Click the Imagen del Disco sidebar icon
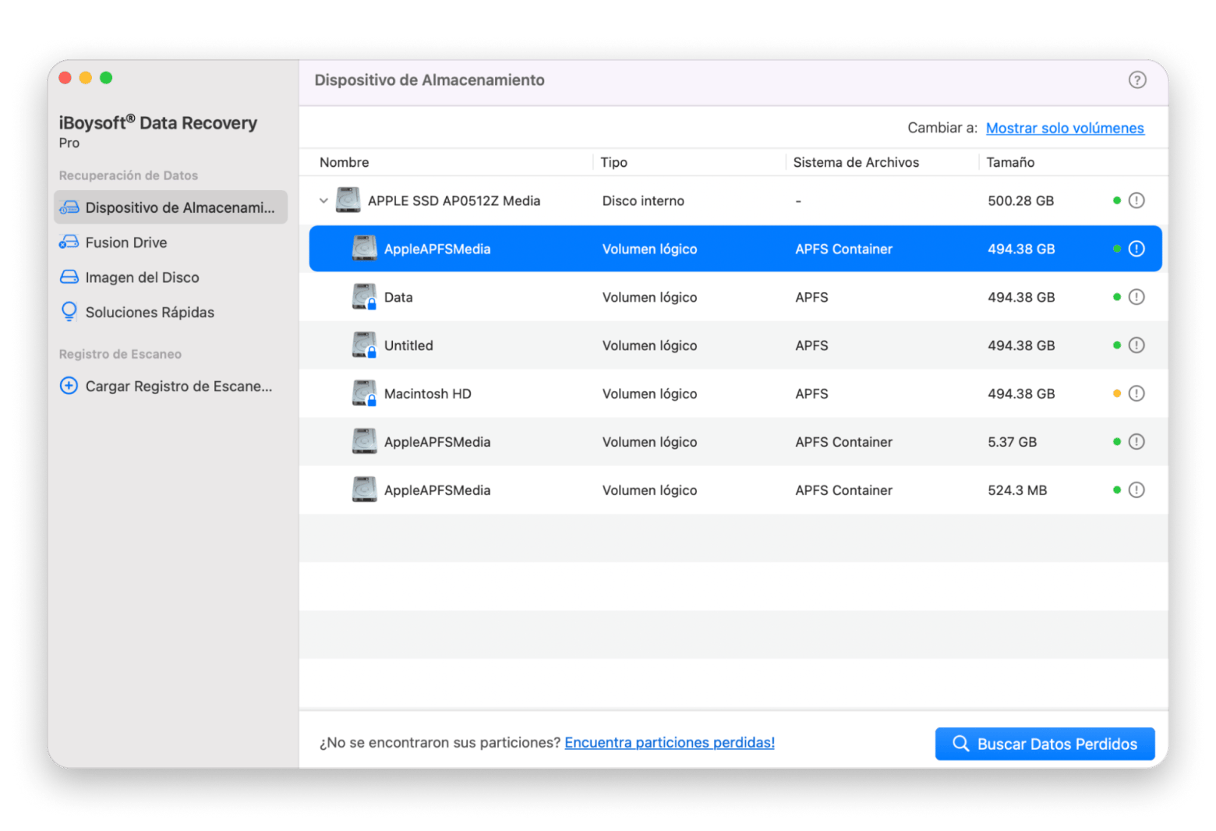Viewport: 1216px width, 831px height. (x=69, y=277)
